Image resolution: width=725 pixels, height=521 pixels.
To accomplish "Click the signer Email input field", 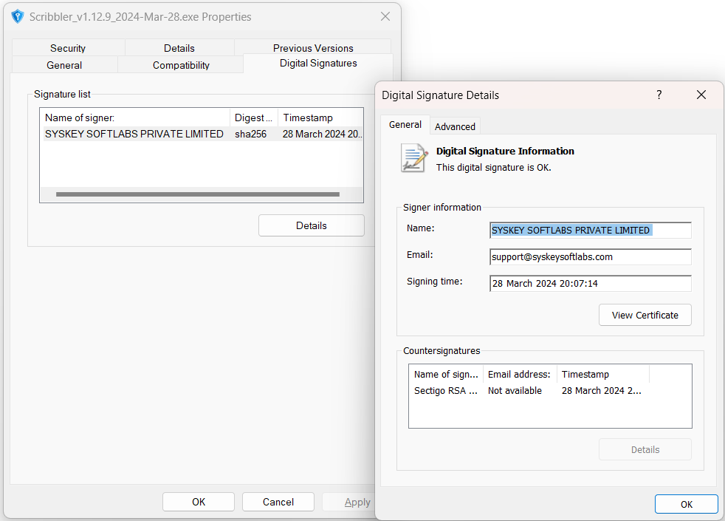I will (x=590, y=257).
